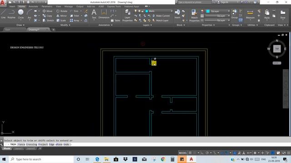Open the Parametric ribbon tab
The width and height of the screenshot is (291, 163).
[47, 6]
